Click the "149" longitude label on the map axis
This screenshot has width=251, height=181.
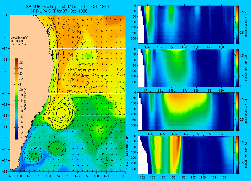[10, 176]
